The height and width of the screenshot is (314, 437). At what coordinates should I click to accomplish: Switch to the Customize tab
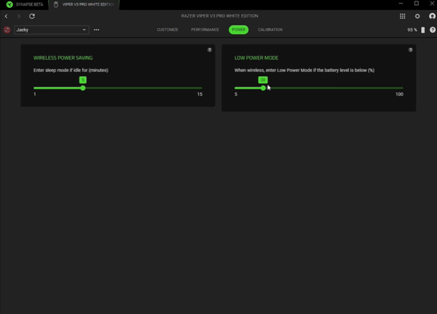168,30
